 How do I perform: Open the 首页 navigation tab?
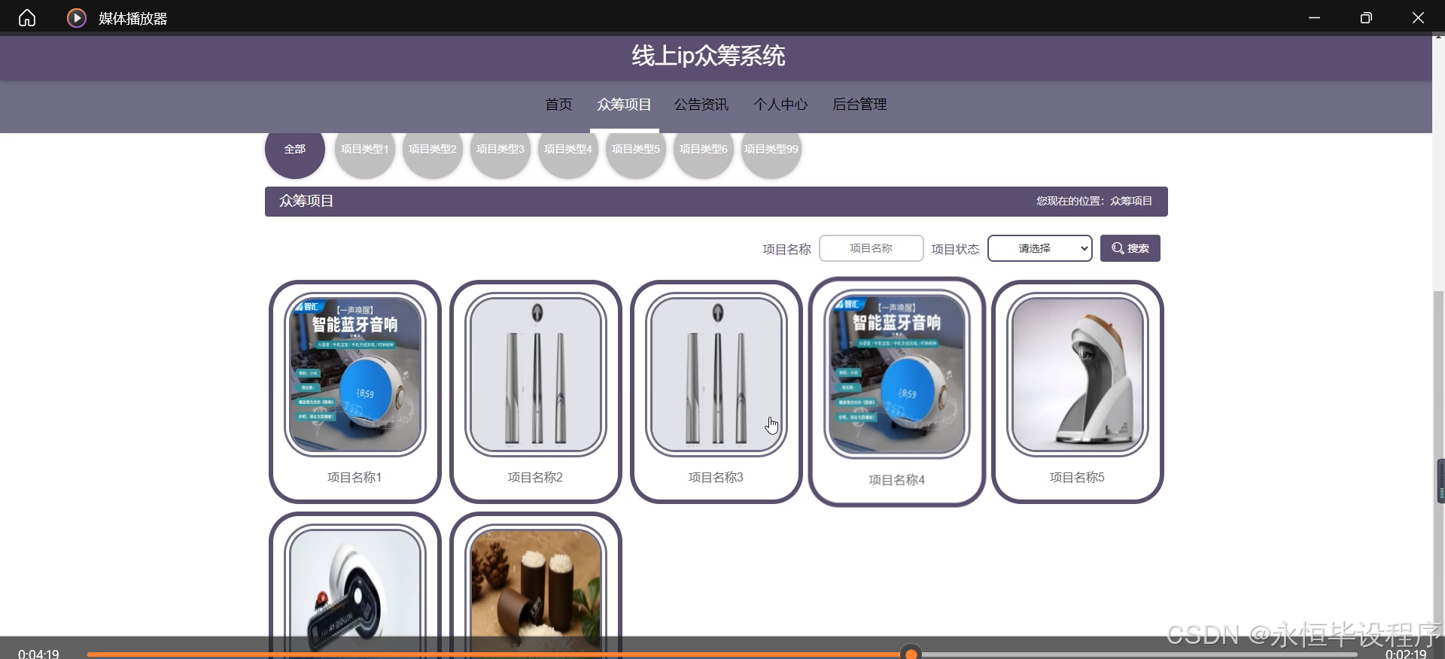click(558, 105)
